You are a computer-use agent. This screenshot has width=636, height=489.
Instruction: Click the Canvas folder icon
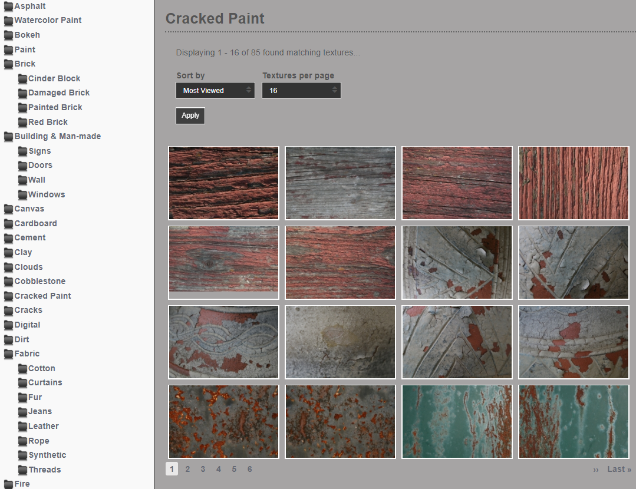8,209
